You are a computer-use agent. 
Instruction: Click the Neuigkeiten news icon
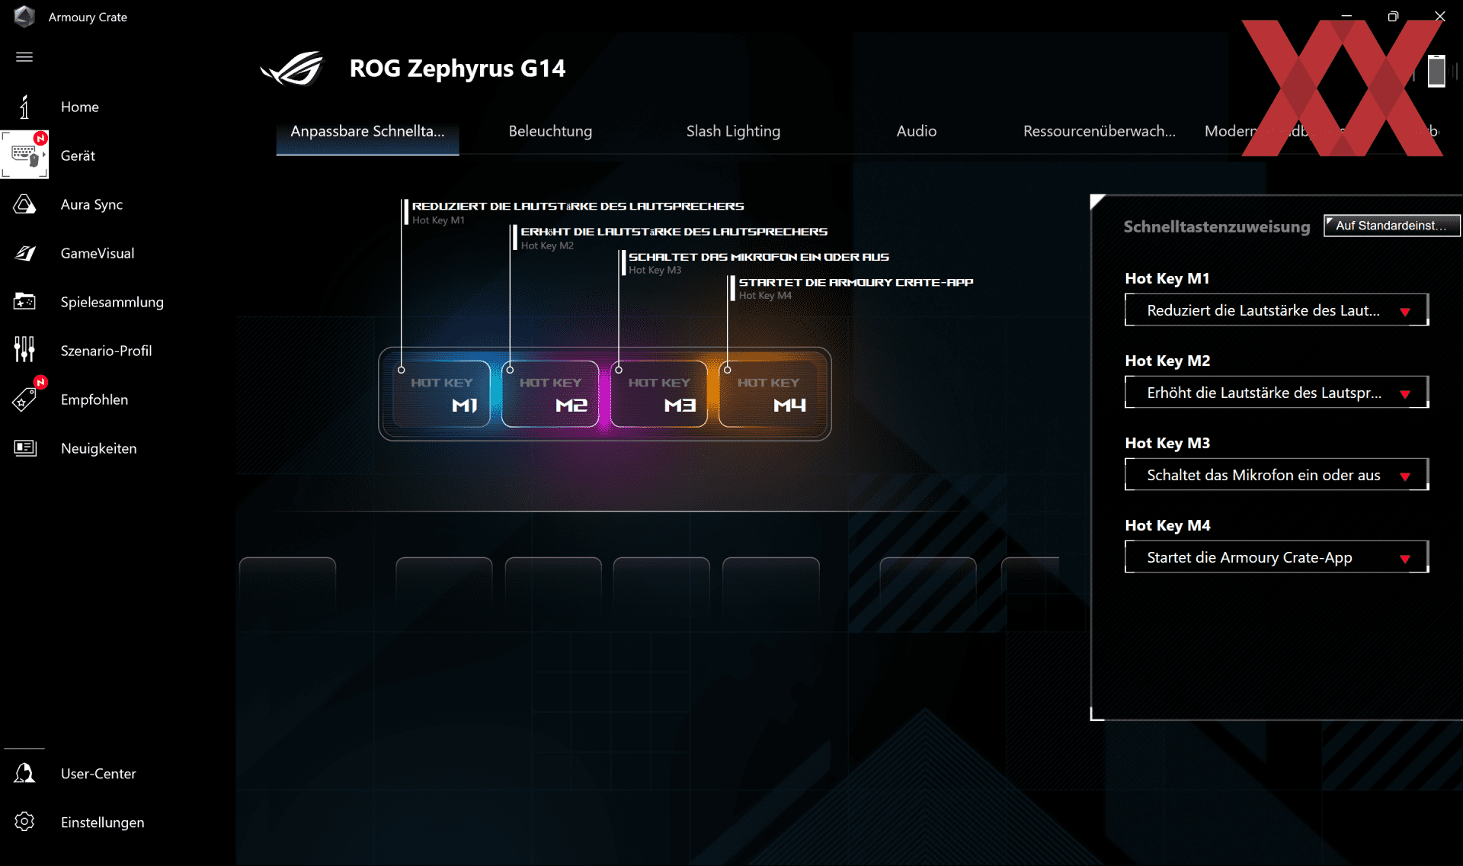pos(24,447)
